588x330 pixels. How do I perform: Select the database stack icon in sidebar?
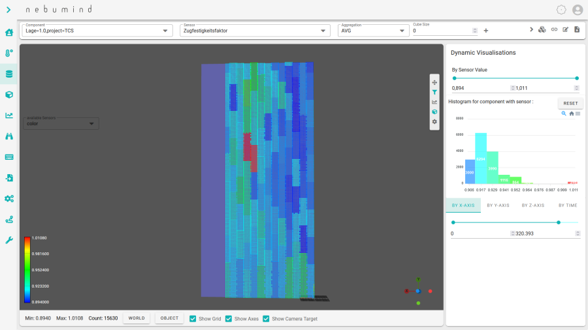9,74
